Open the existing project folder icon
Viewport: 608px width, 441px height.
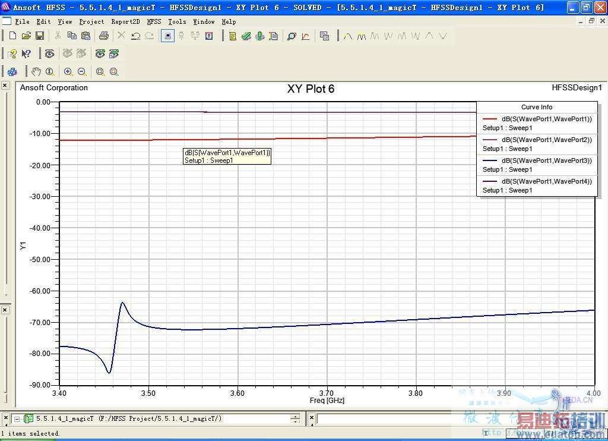click(26, 36)
